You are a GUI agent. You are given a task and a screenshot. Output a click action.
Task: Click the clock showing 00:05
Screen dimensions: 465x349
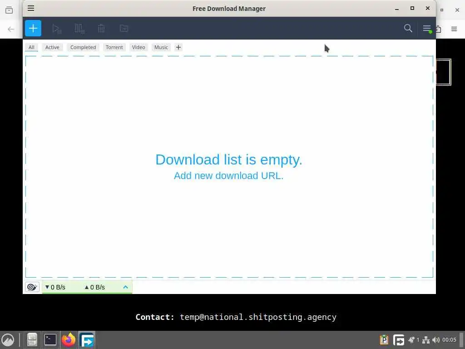tap(449, 340)
